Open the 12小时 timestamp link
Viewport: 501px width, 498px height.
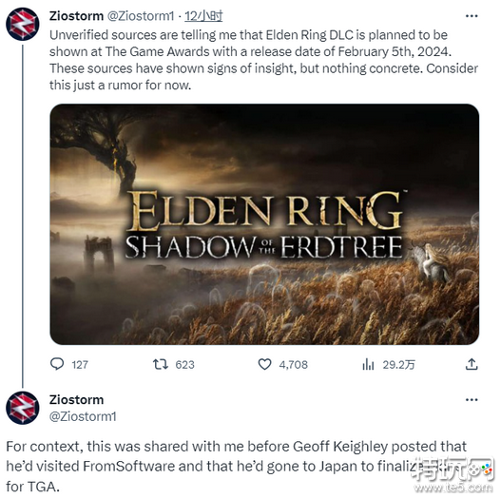[x=203, y=16]
